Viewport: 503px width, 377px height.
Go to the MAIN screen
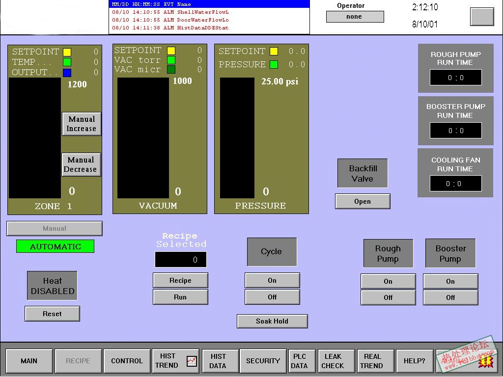click(29, 361)
